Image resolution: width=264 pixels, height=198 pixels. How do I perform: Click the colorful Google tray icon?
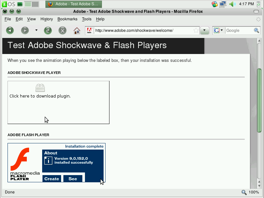point(215,4)
